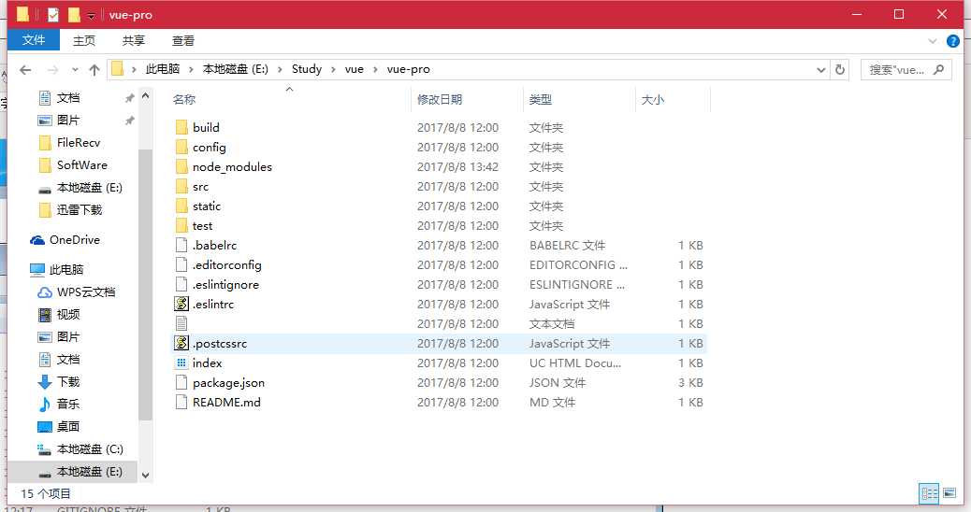Open the 文件 menu tab

(34, 40)
